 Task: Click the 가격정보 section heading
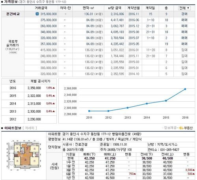point(11,2)
